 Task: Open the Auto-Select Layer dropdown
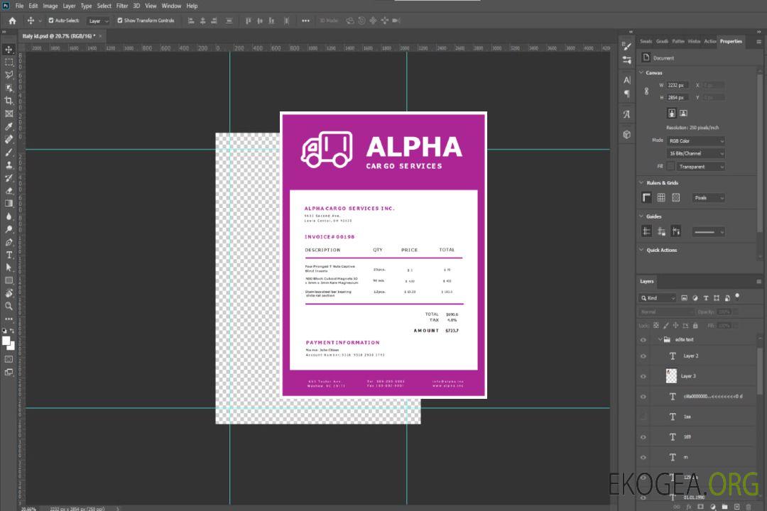[98, 21]
